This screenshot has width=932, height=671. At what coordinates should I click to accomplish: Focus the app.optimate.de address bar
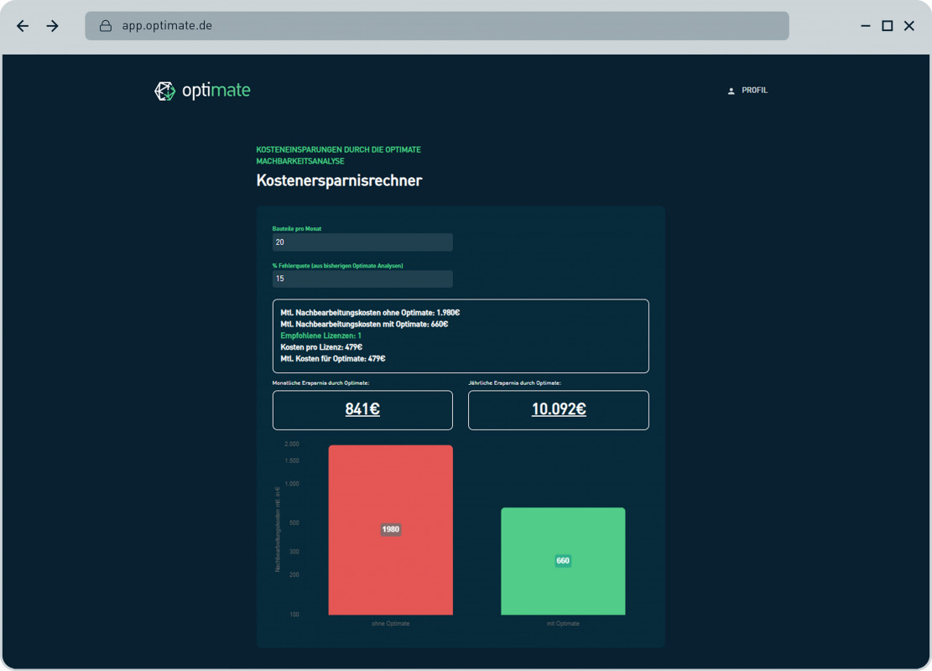tap(436, 26)
